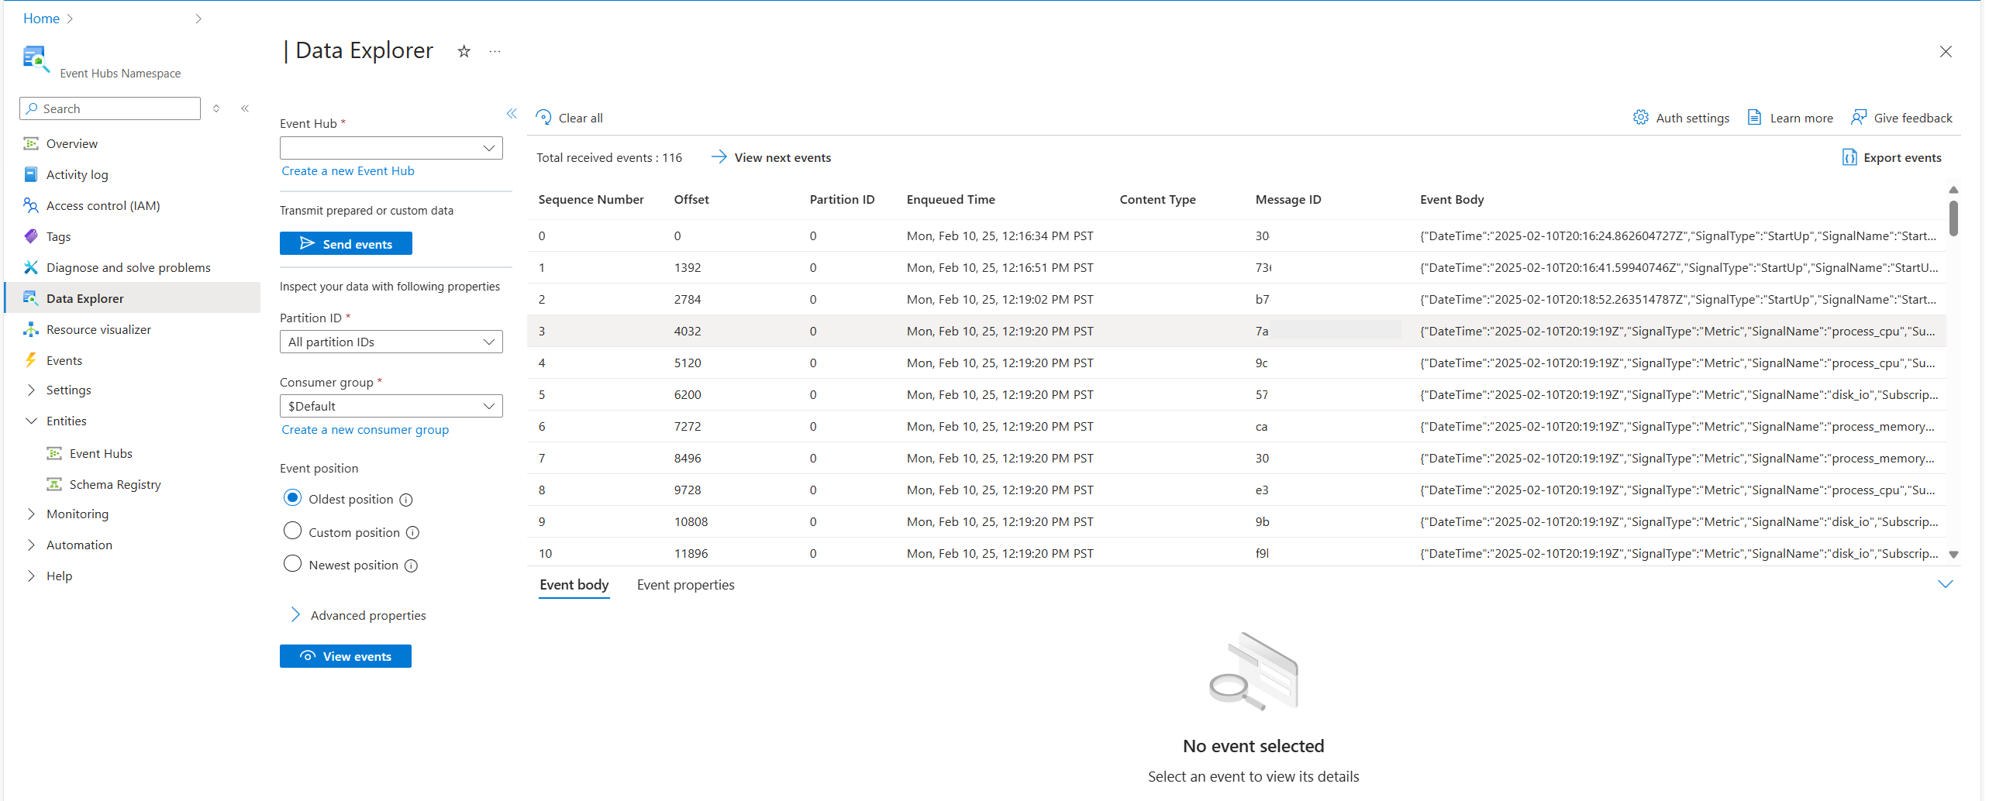Open the Partition ID dropdown

391,342
